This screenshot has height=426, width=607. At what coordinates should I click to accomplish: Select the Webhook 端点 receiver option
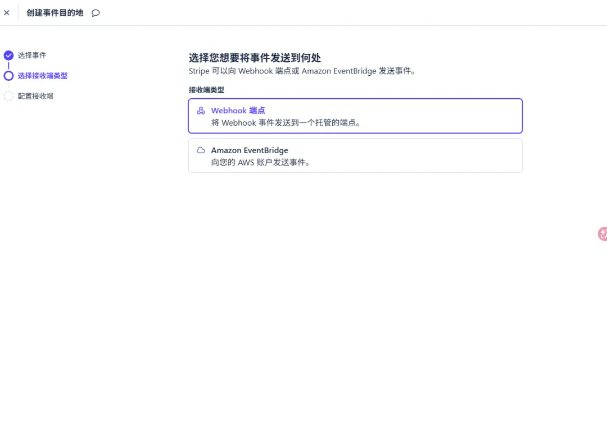pos(355,116)
